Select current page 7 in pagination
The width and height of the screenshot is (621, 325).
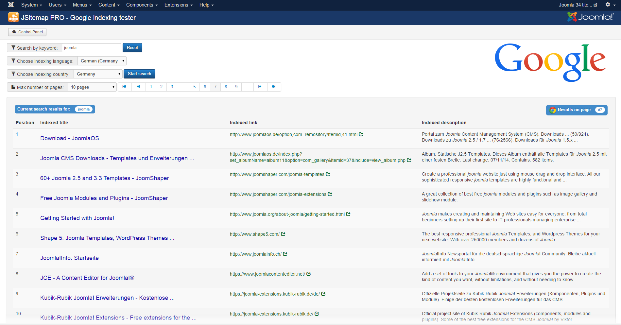click(x=215, y=87)
